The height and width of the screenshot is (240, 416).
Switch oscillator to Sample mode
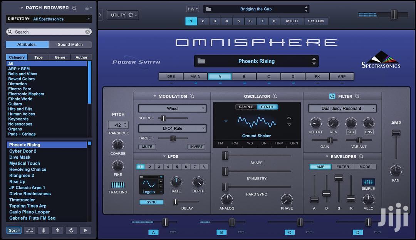246,107
